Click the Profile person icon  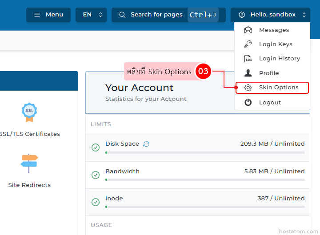pyautogui.click(x=248, y=73)
